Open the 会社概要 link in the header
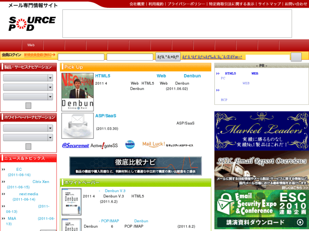The width and height of the screenshot is (309, 231). (x=137, y=4)
